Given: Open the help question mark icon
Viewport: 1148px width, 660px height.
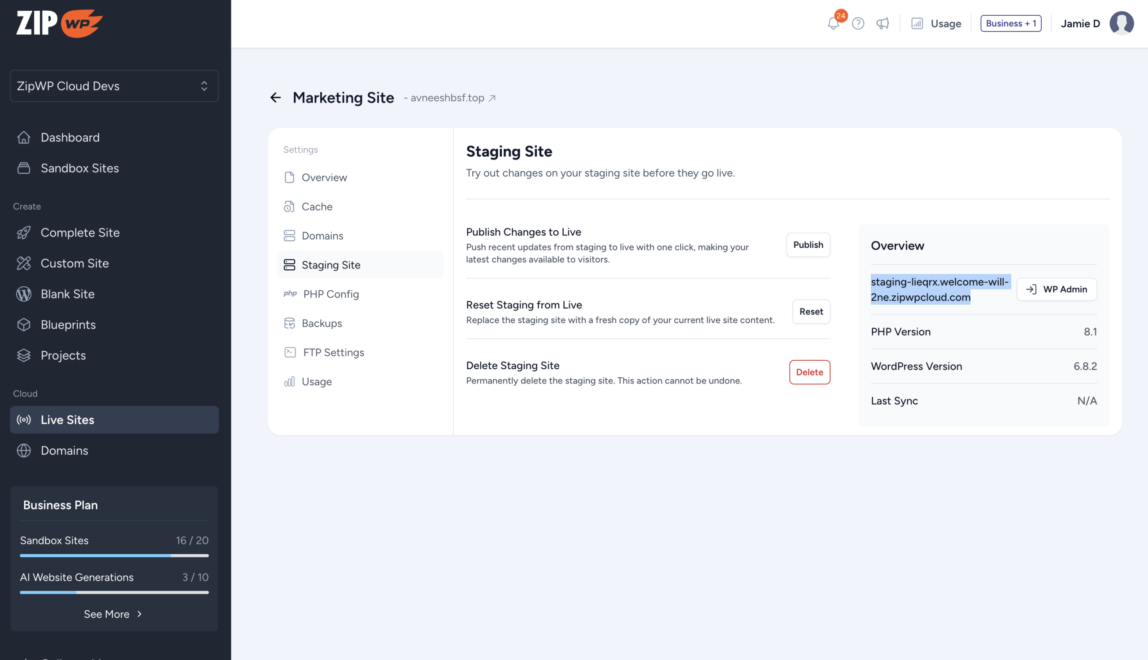Looking at the screenshot, I should pos(858,23).
